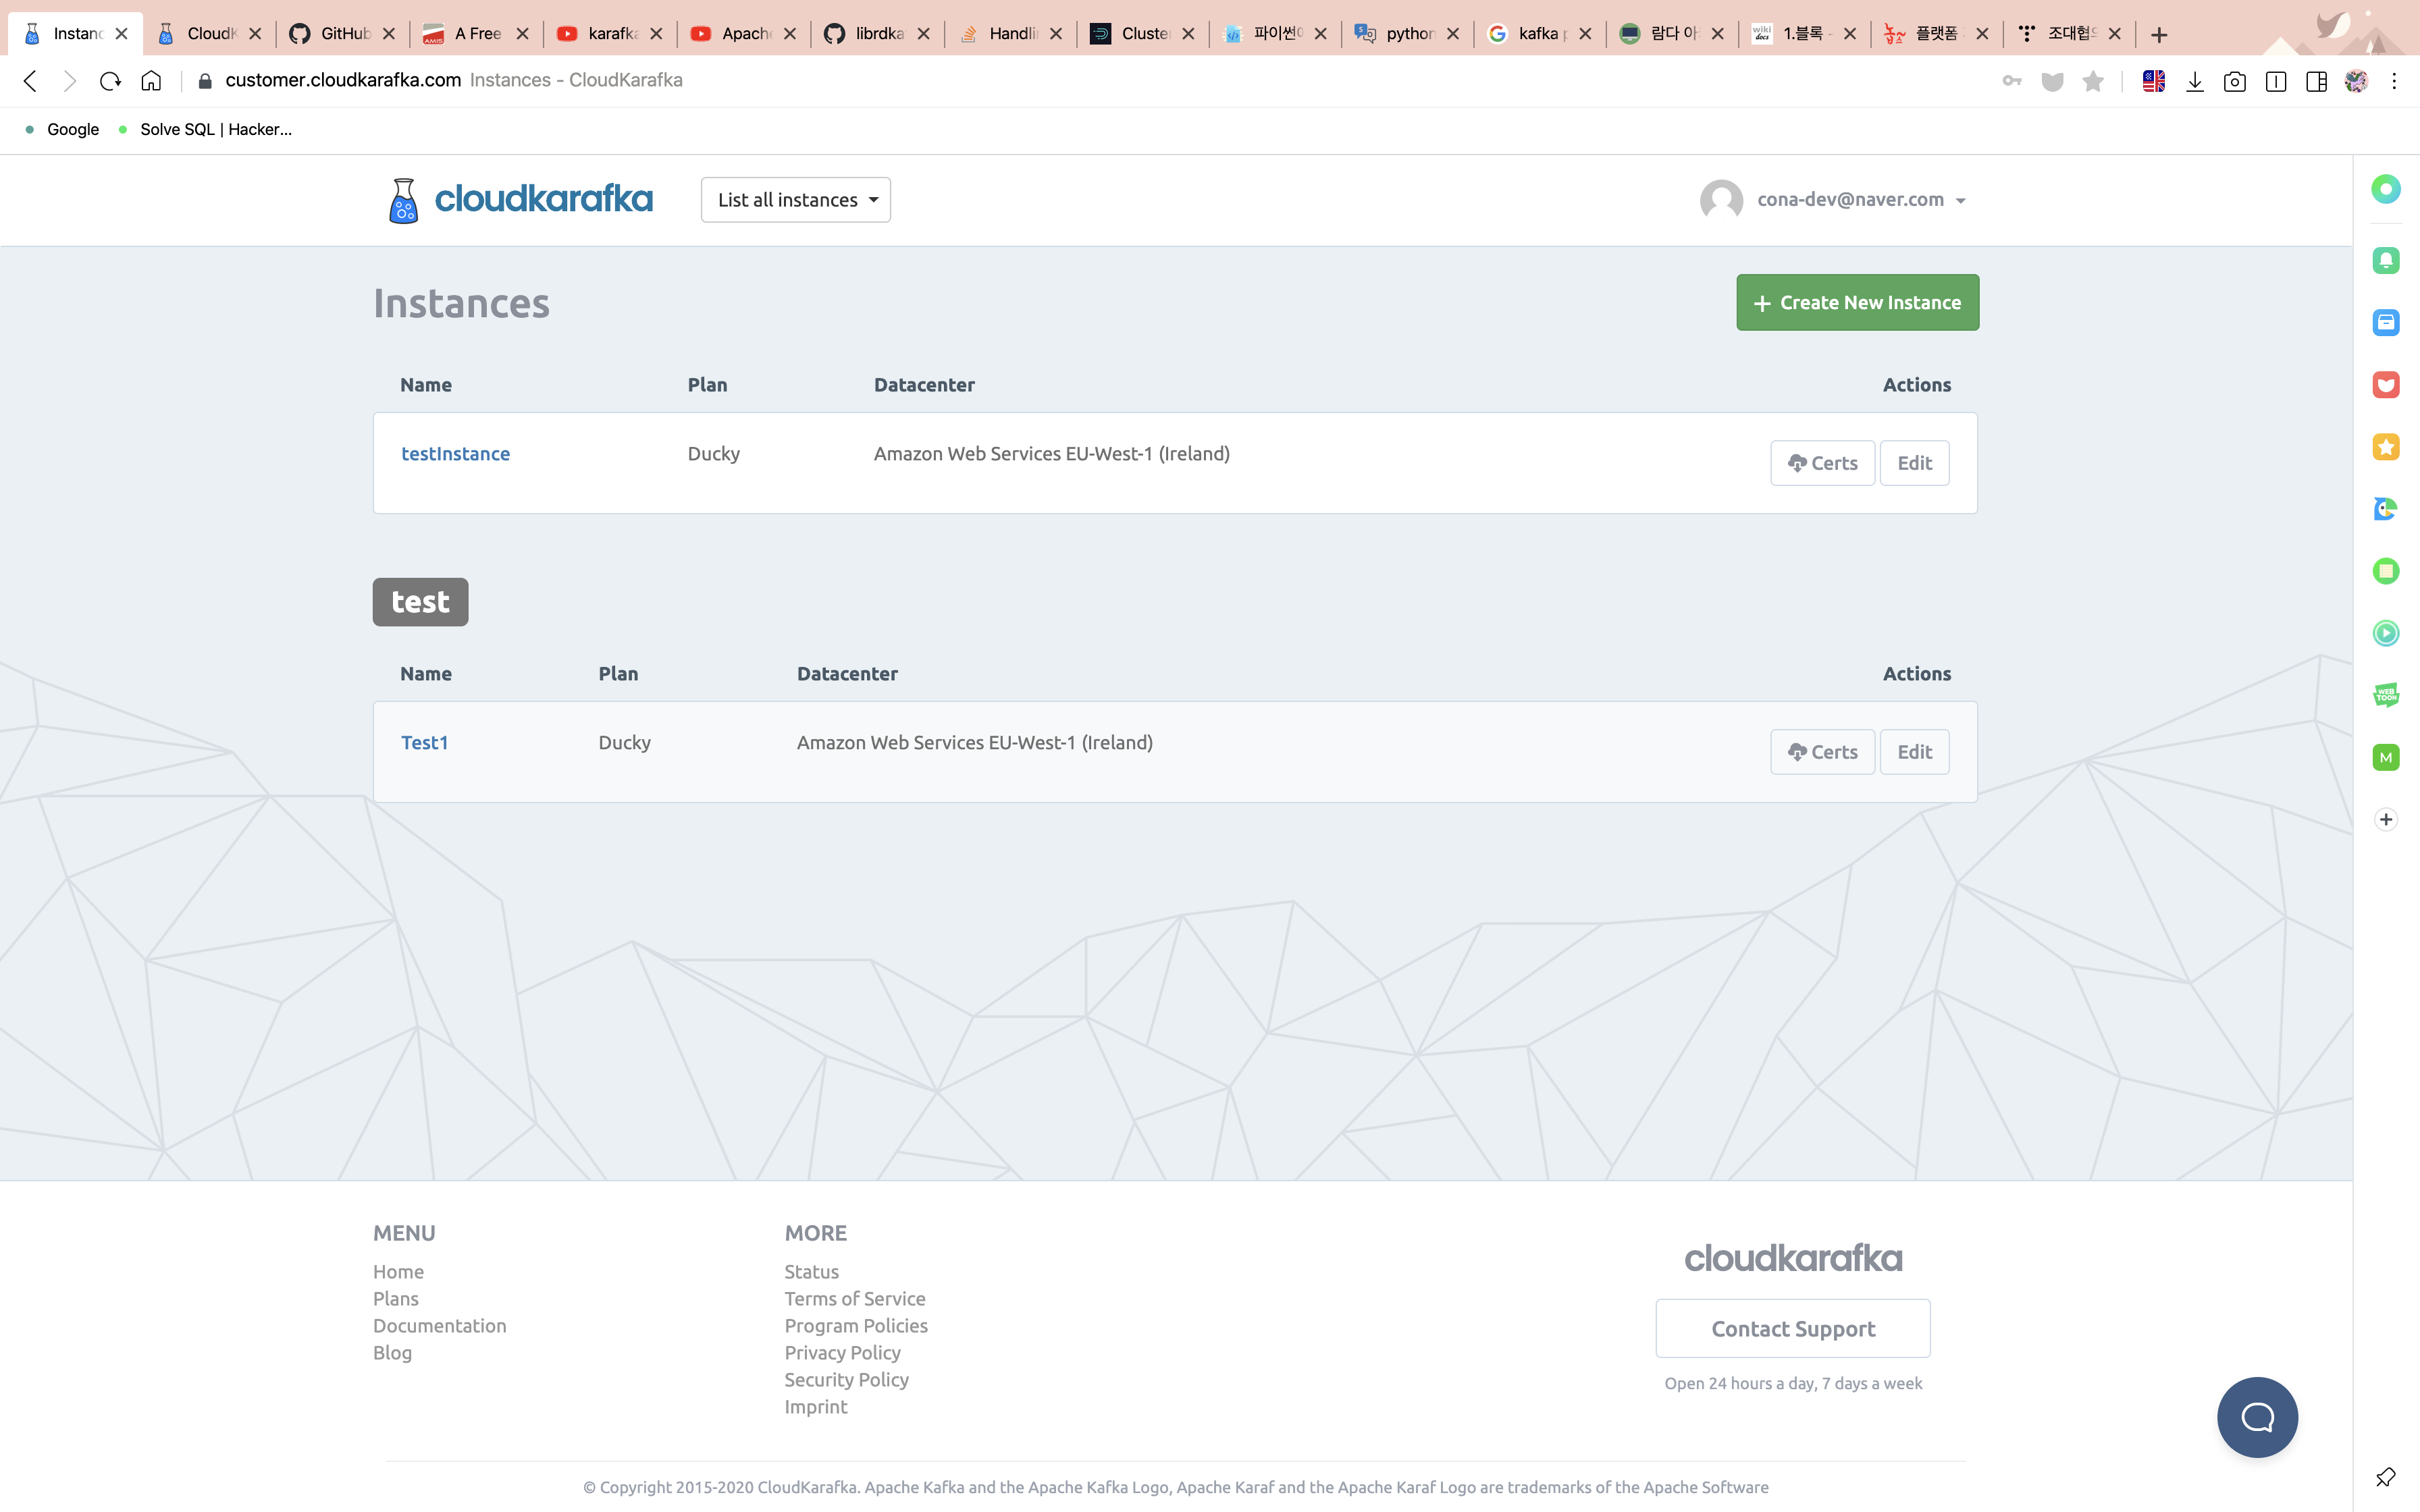Screen dimensions: 2420x1512
Task: Click Edit button for testInstance
Action: [x=1914, y=463]
